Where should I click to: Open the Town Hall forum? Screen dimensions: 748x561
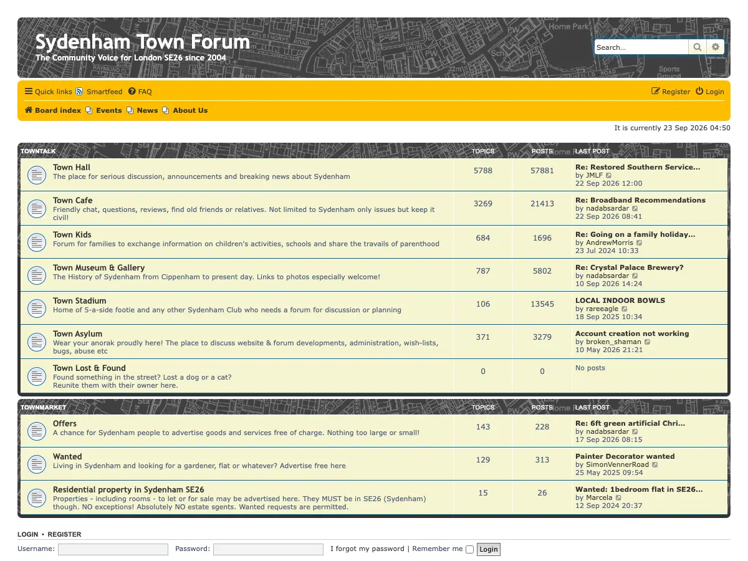click(x=72, y=167)
